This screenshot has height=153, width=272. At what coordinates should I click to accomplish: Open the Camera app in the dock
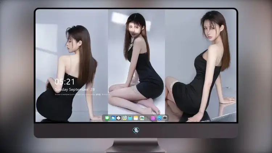(x=165, y=118)
